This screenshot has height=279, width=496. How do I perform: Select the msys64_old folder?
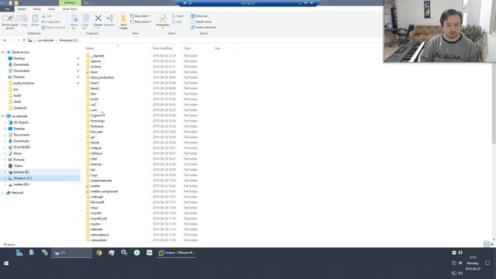[x=98, y=219]
